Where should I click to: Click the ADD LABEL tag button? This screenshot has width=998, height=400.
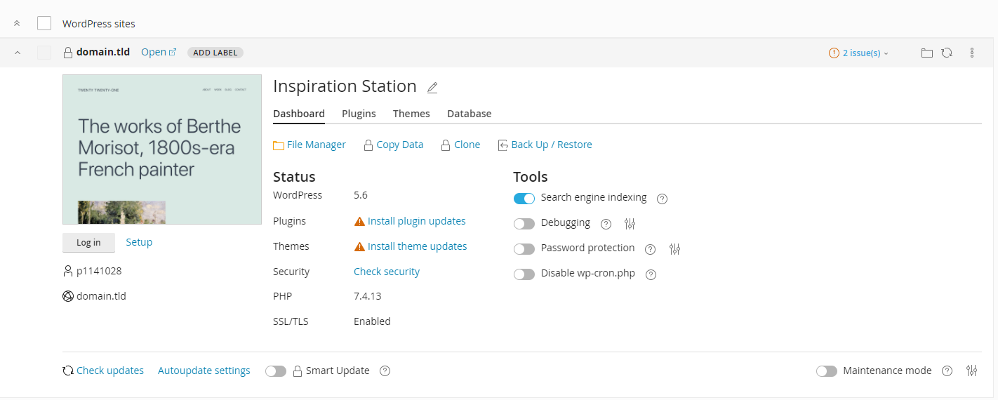215,53
